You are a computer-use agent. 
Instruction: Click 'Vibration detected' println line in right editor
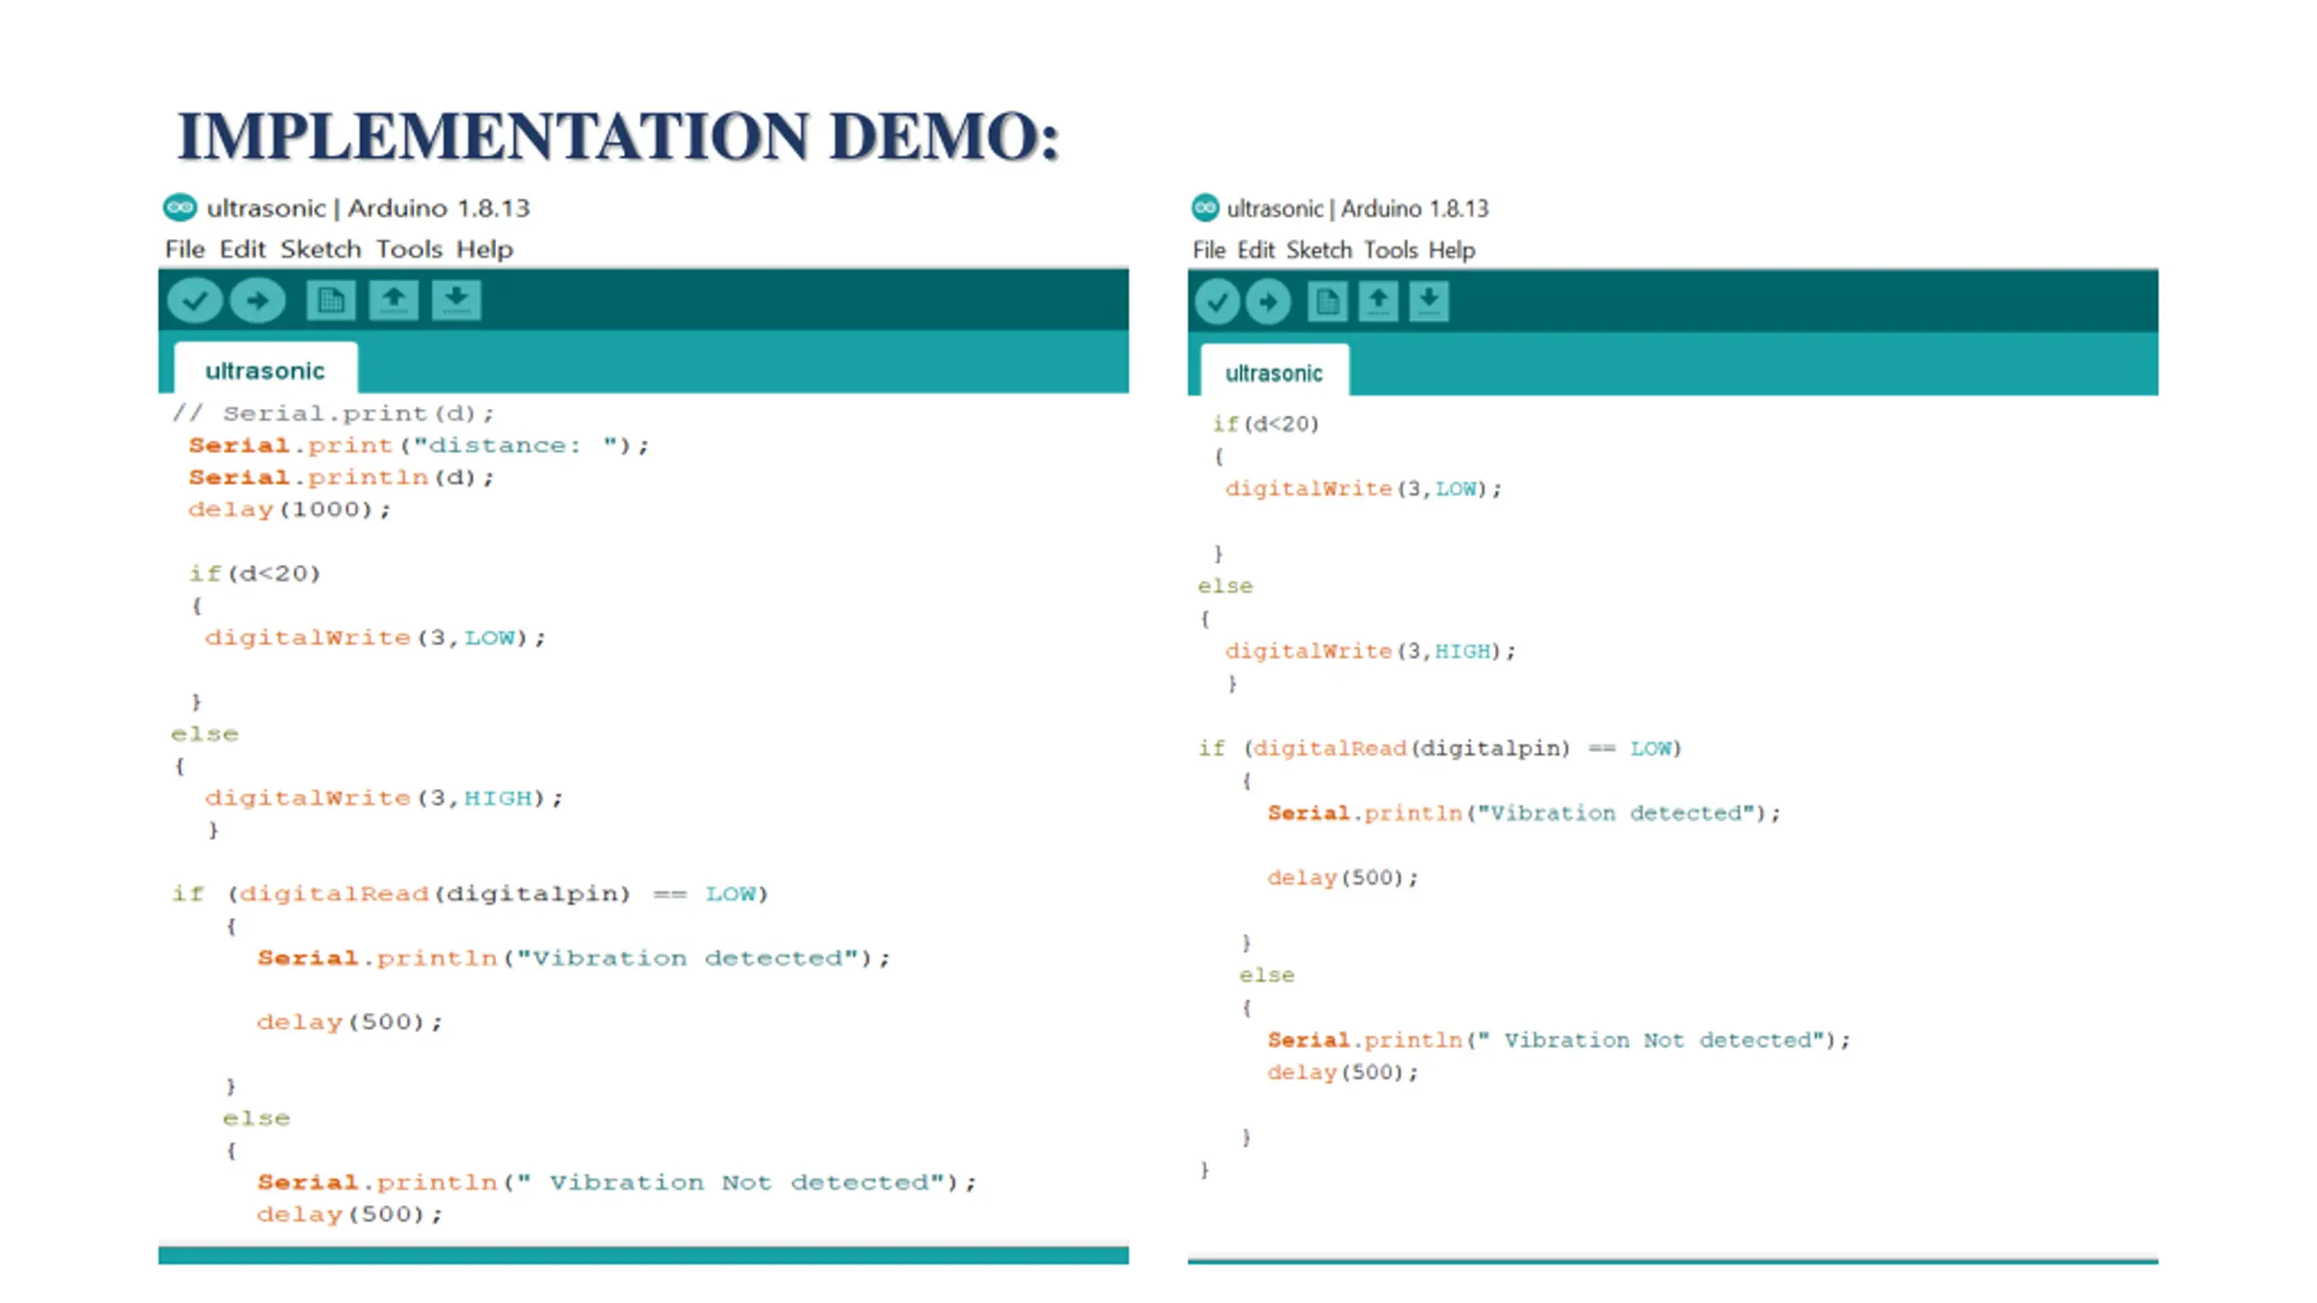(1524, 813)
